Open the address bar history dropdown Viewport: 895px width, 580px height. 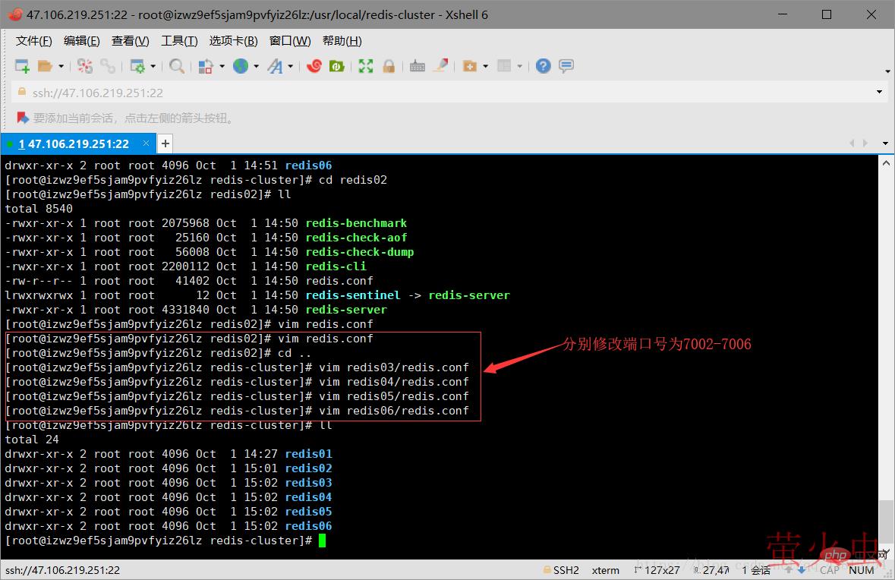pos(880,93)
